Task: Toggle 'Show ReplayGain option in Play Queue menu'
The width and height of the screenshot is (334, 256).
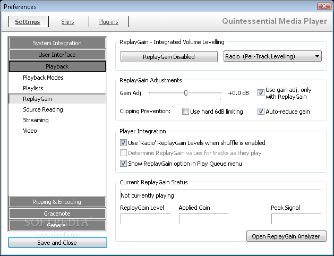Action: (123, 164)
